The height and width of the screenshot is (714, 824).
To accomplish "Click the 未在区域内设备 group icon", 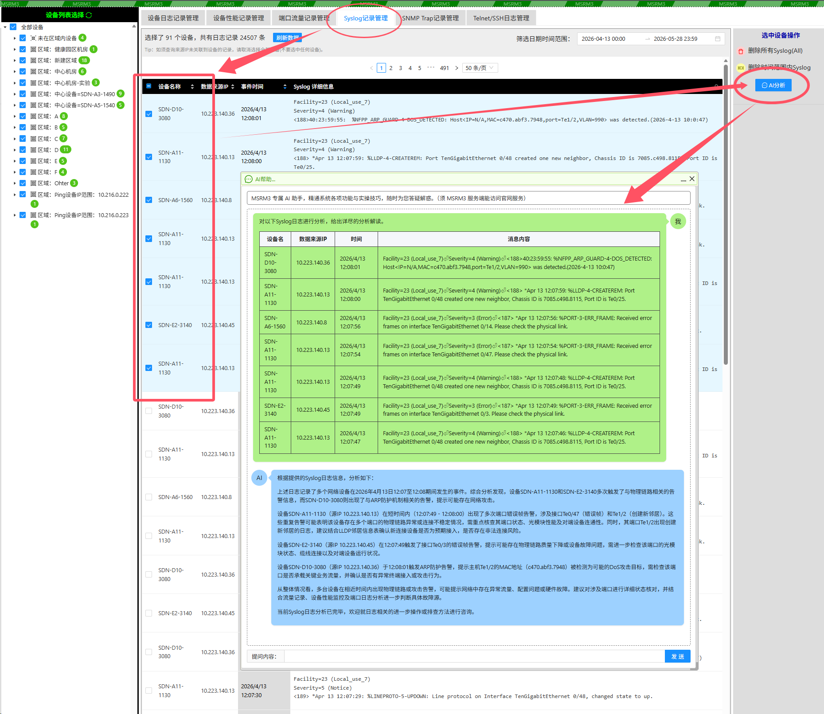I will click(33, 38).
